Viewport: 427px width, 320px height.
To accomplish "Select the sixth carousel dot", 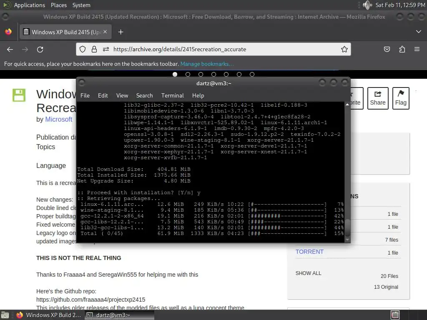I will (x=239, y=74).
